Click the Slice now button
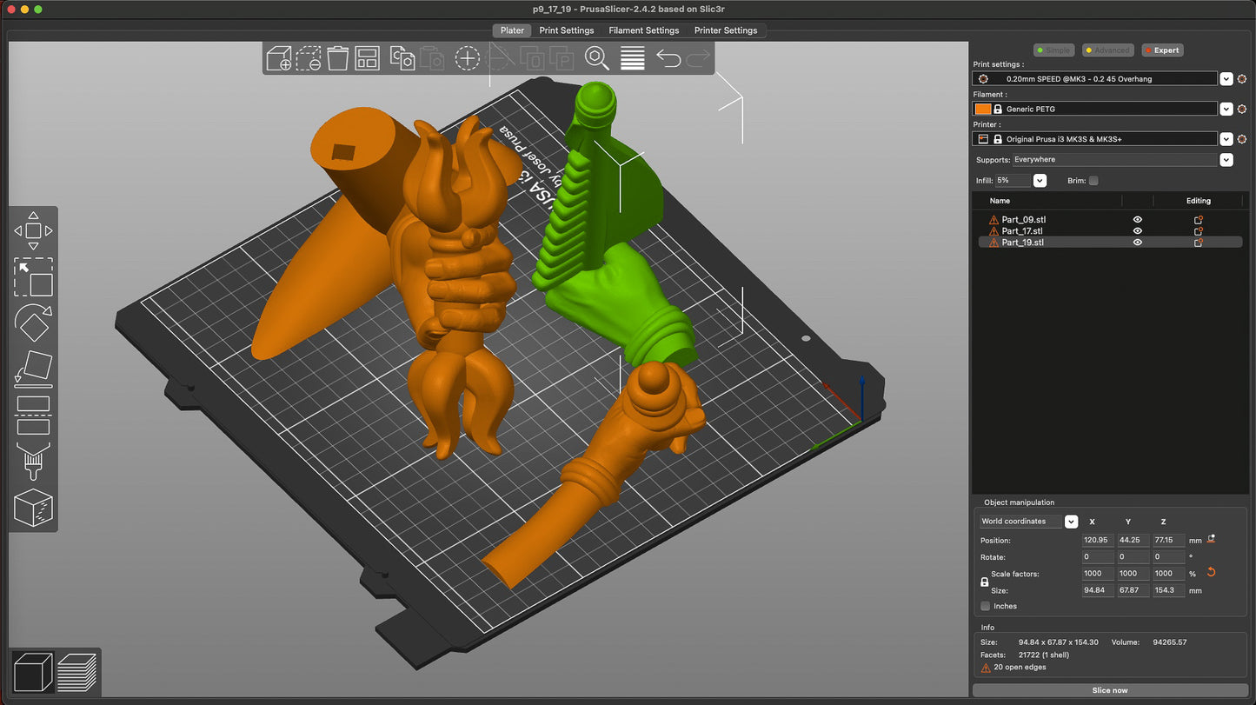Viewport: 1256px width, 705px height. 1109,690
